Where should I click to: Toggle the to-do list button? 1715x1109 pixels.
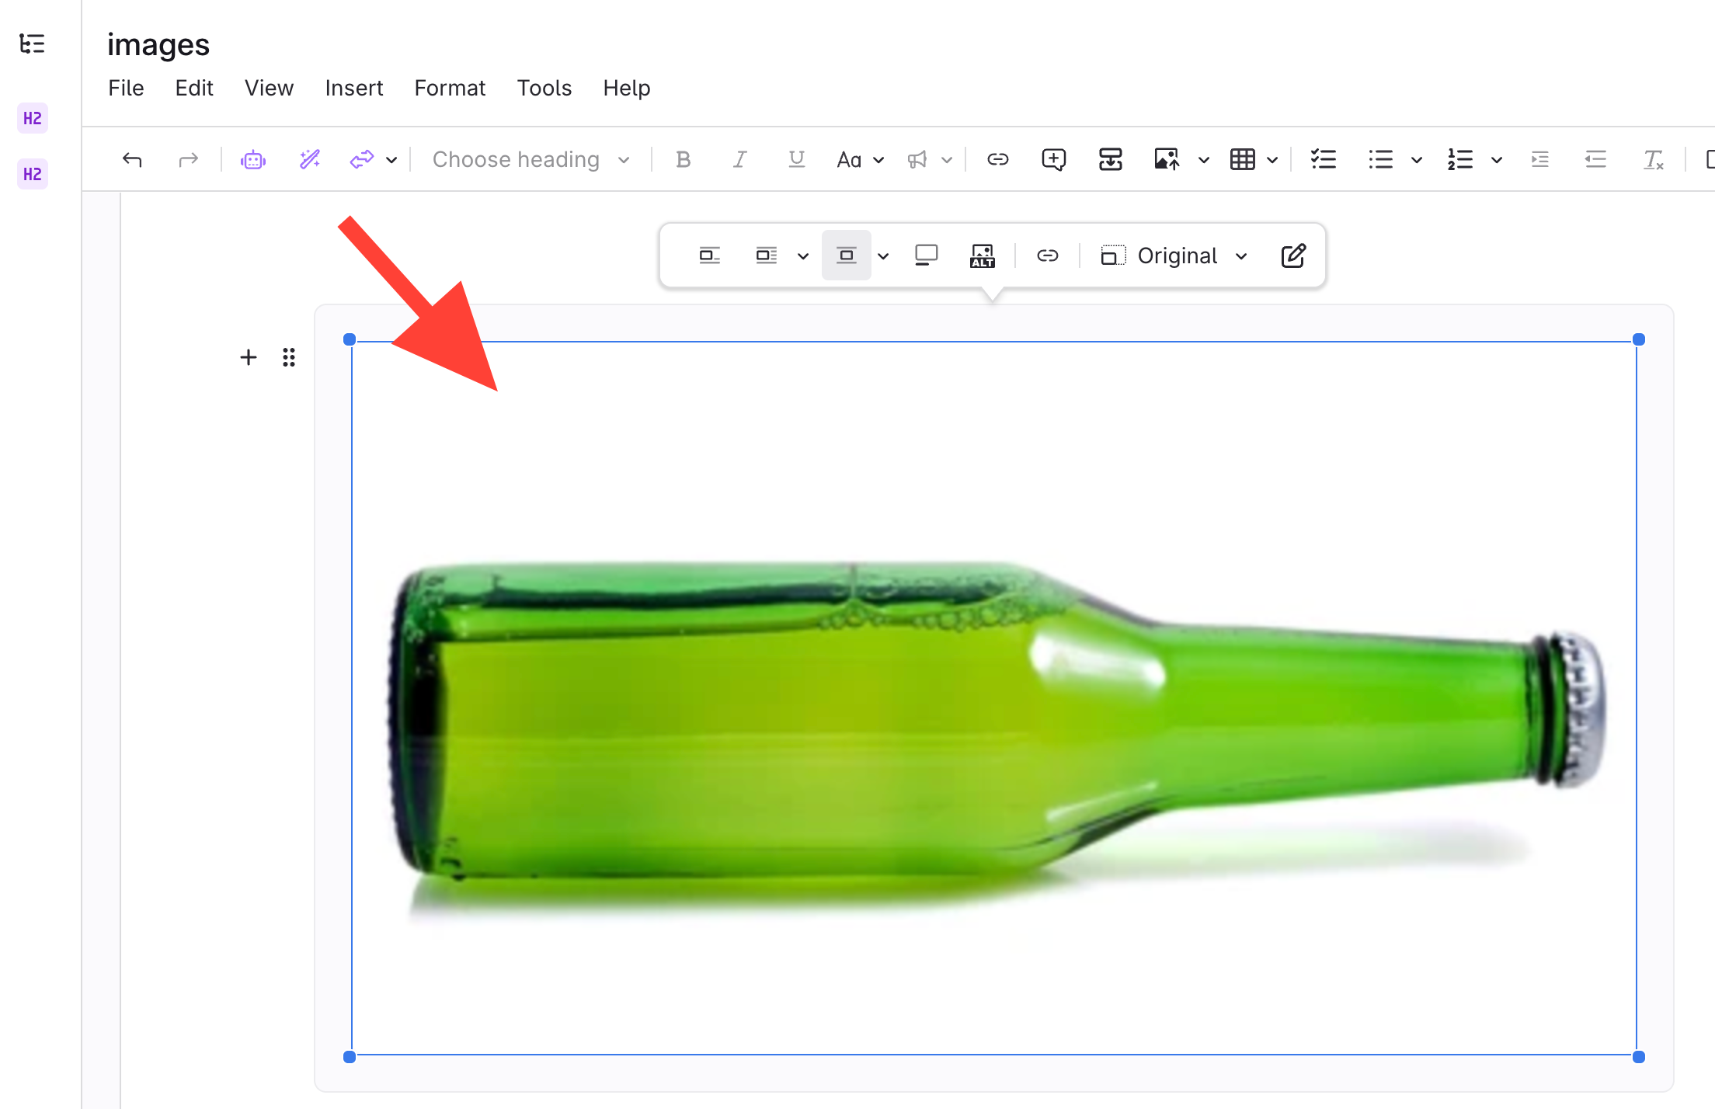[1323, 160]
